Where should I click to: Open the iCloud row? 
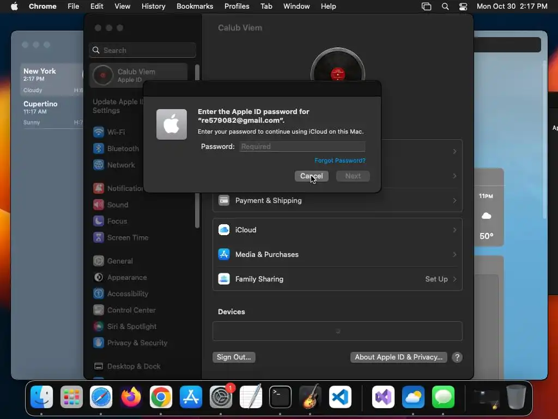337,230
